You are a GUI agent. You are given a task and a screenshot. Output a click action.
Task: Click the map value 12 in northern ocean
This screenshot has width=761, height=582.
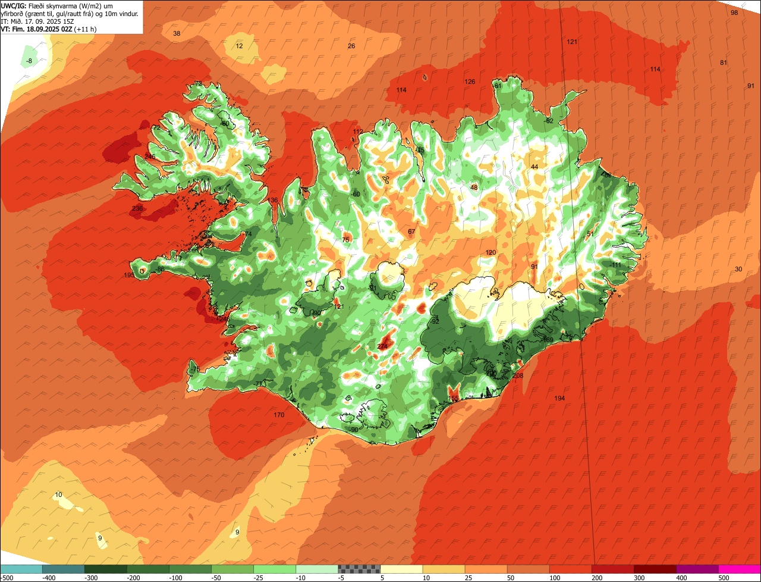click(239, 46)
